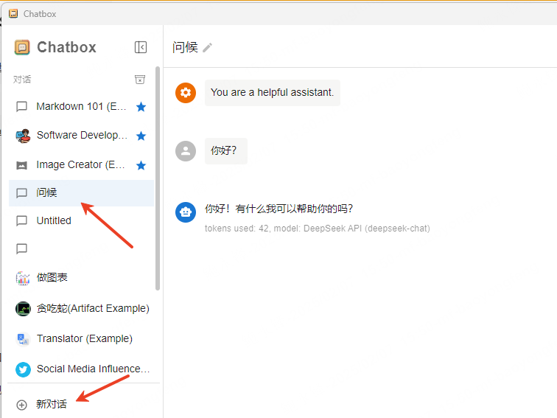Viewport: 557px width, 418px height.
Task: Click the system message 'You are a helpful assistant.'
Action: [273, 93]
